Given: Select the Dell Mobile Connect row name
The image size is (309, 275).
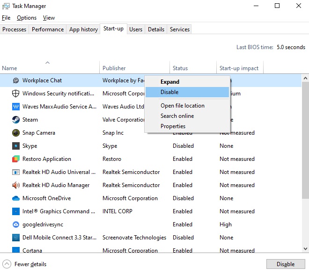Looking at the screenshot, I should 59,238.
